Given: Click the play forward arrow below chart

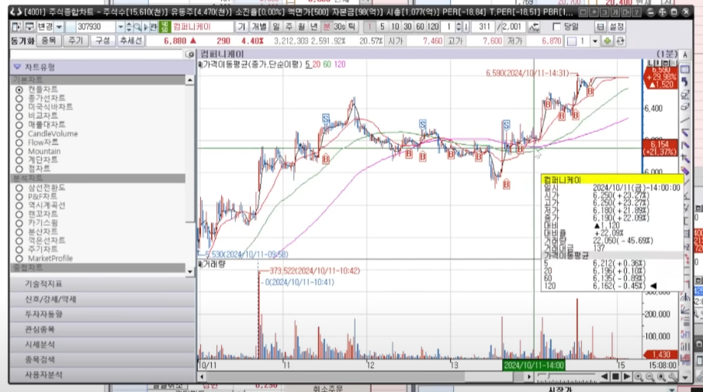Looking at the screenshot, I should click(x=627, y=376).
